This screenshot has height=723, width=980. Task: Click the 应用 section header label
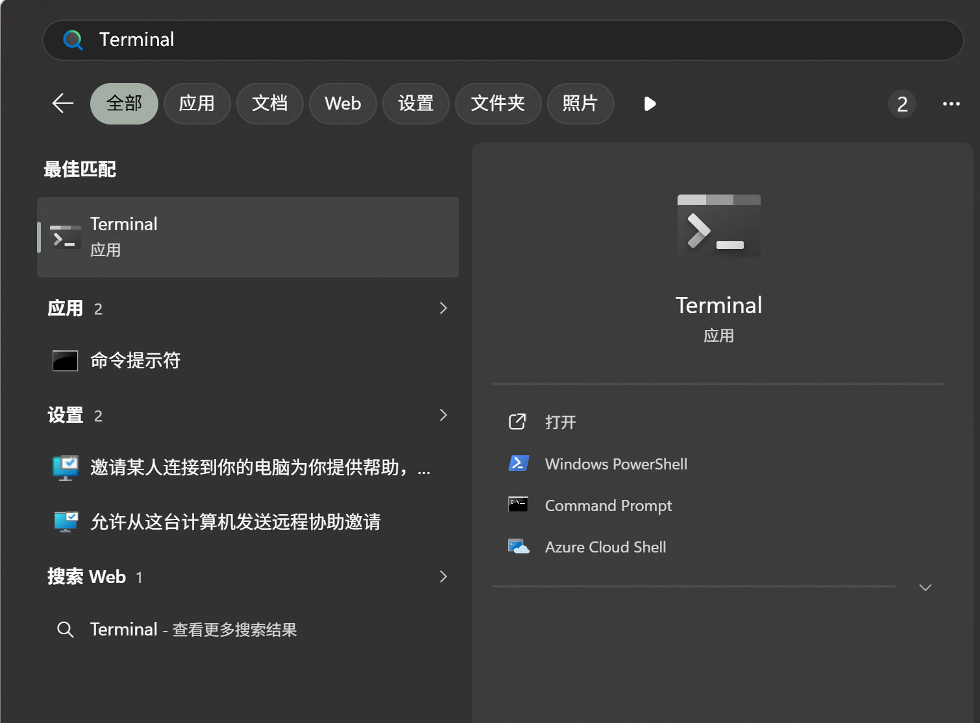[x=65, y=309]
